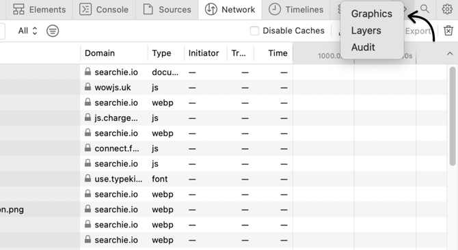The height and width of the screenshot is (250, 458).
Task: Sort by the Time column header
Action: tap(278, 53)
